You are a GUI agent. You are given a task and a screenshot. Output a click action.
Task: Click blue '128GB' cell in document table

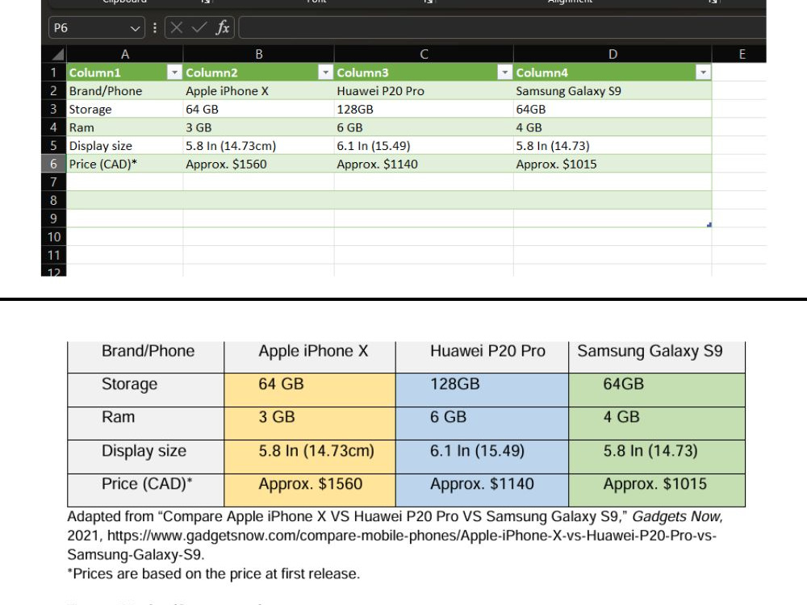[x=483, y=390]
